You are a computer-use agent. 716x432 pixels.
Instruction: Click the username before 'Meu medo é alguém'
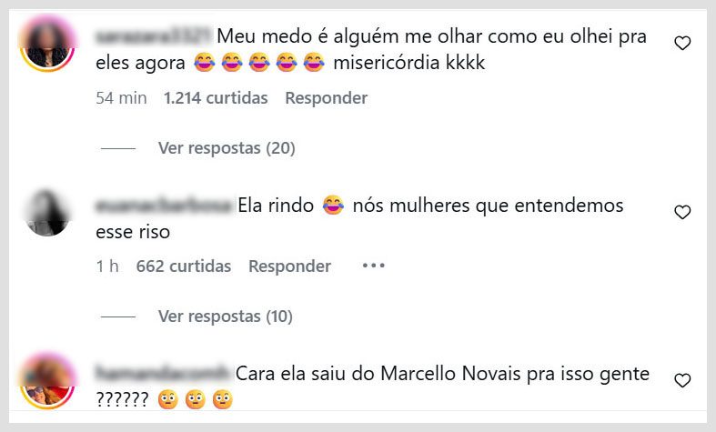pos(153,37)
